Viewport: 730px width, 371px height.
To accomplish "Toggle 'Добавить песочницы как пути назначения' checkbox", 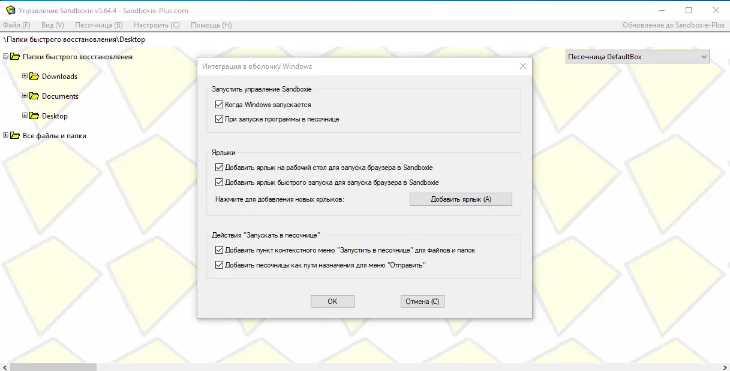I will [x=219, y=264].
